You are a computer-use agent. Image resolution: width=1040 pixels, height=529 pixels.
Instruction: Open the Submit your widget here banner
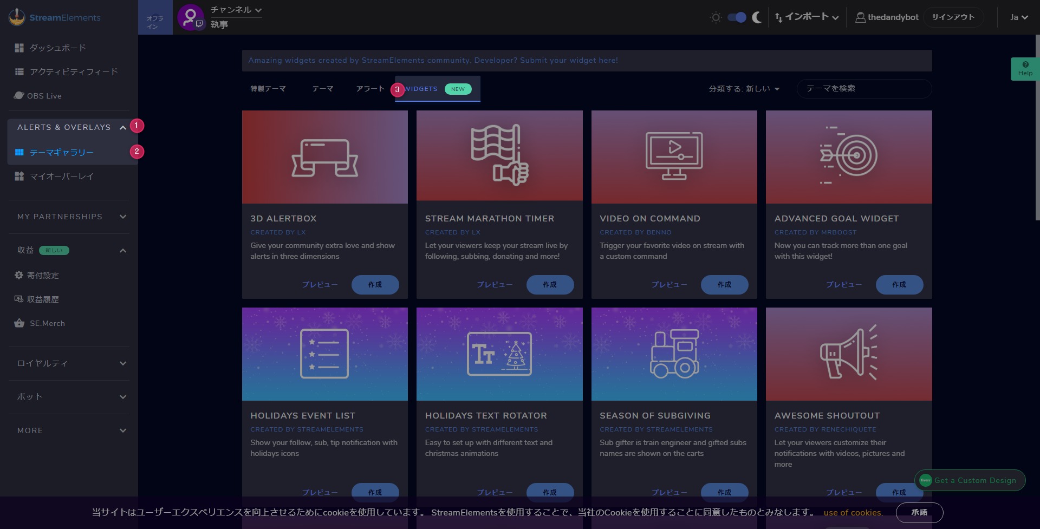click(587, 61)
